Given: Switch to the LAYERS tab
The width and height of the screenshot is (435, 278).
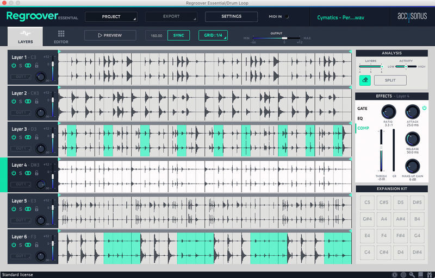Looking at the screenshot, I should 25,36.
